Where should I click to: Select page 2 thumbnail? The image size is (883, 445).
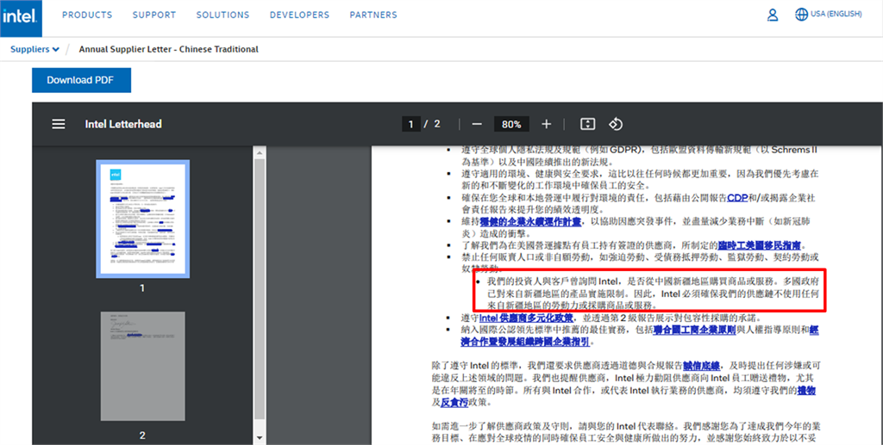tap(142, 367)
